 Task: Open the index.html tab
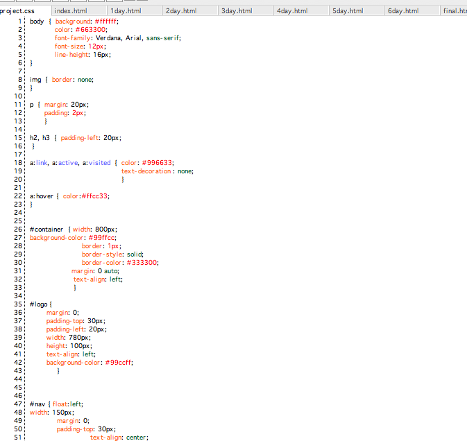(x=79, y=11)
